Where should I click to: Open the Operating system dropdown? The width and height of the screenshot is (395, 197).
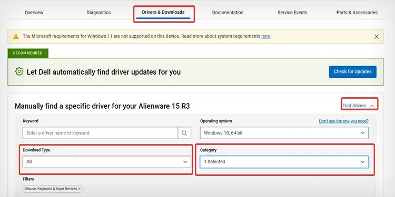(x=284, y=133)
